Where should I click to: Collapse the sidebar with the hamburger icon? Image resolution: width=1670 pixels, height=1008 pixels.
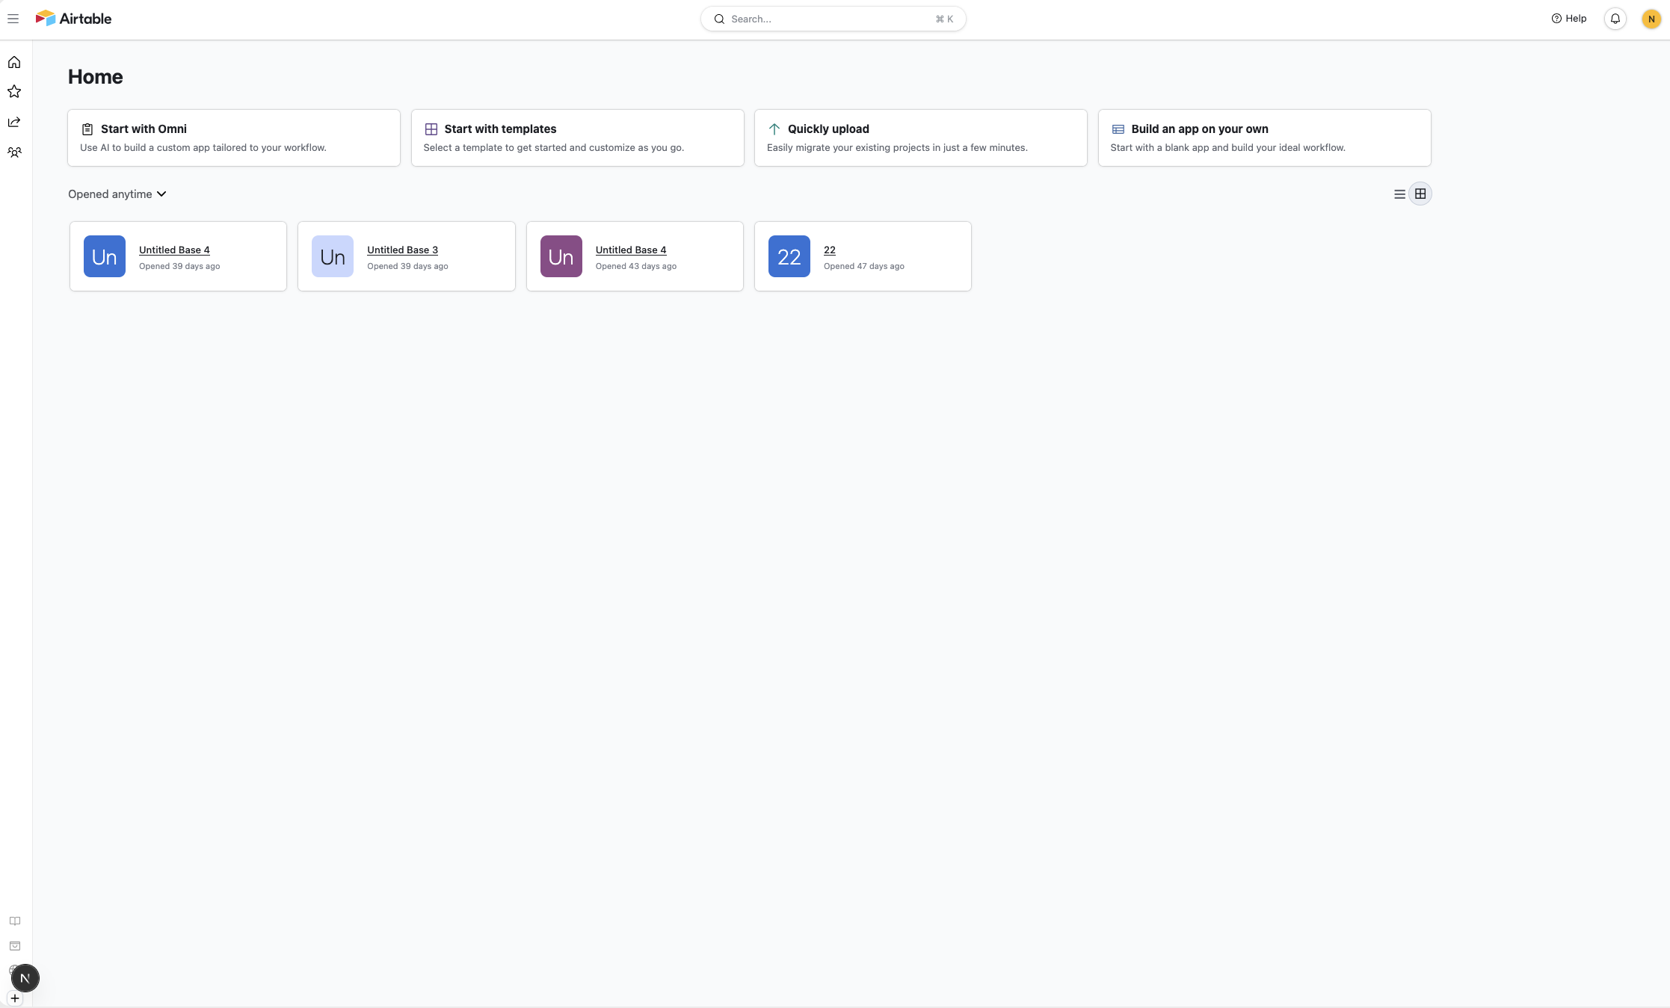click(13, 18)
